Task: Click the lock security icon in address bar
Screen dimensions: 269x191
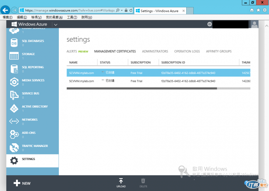Action: (126, 10)
